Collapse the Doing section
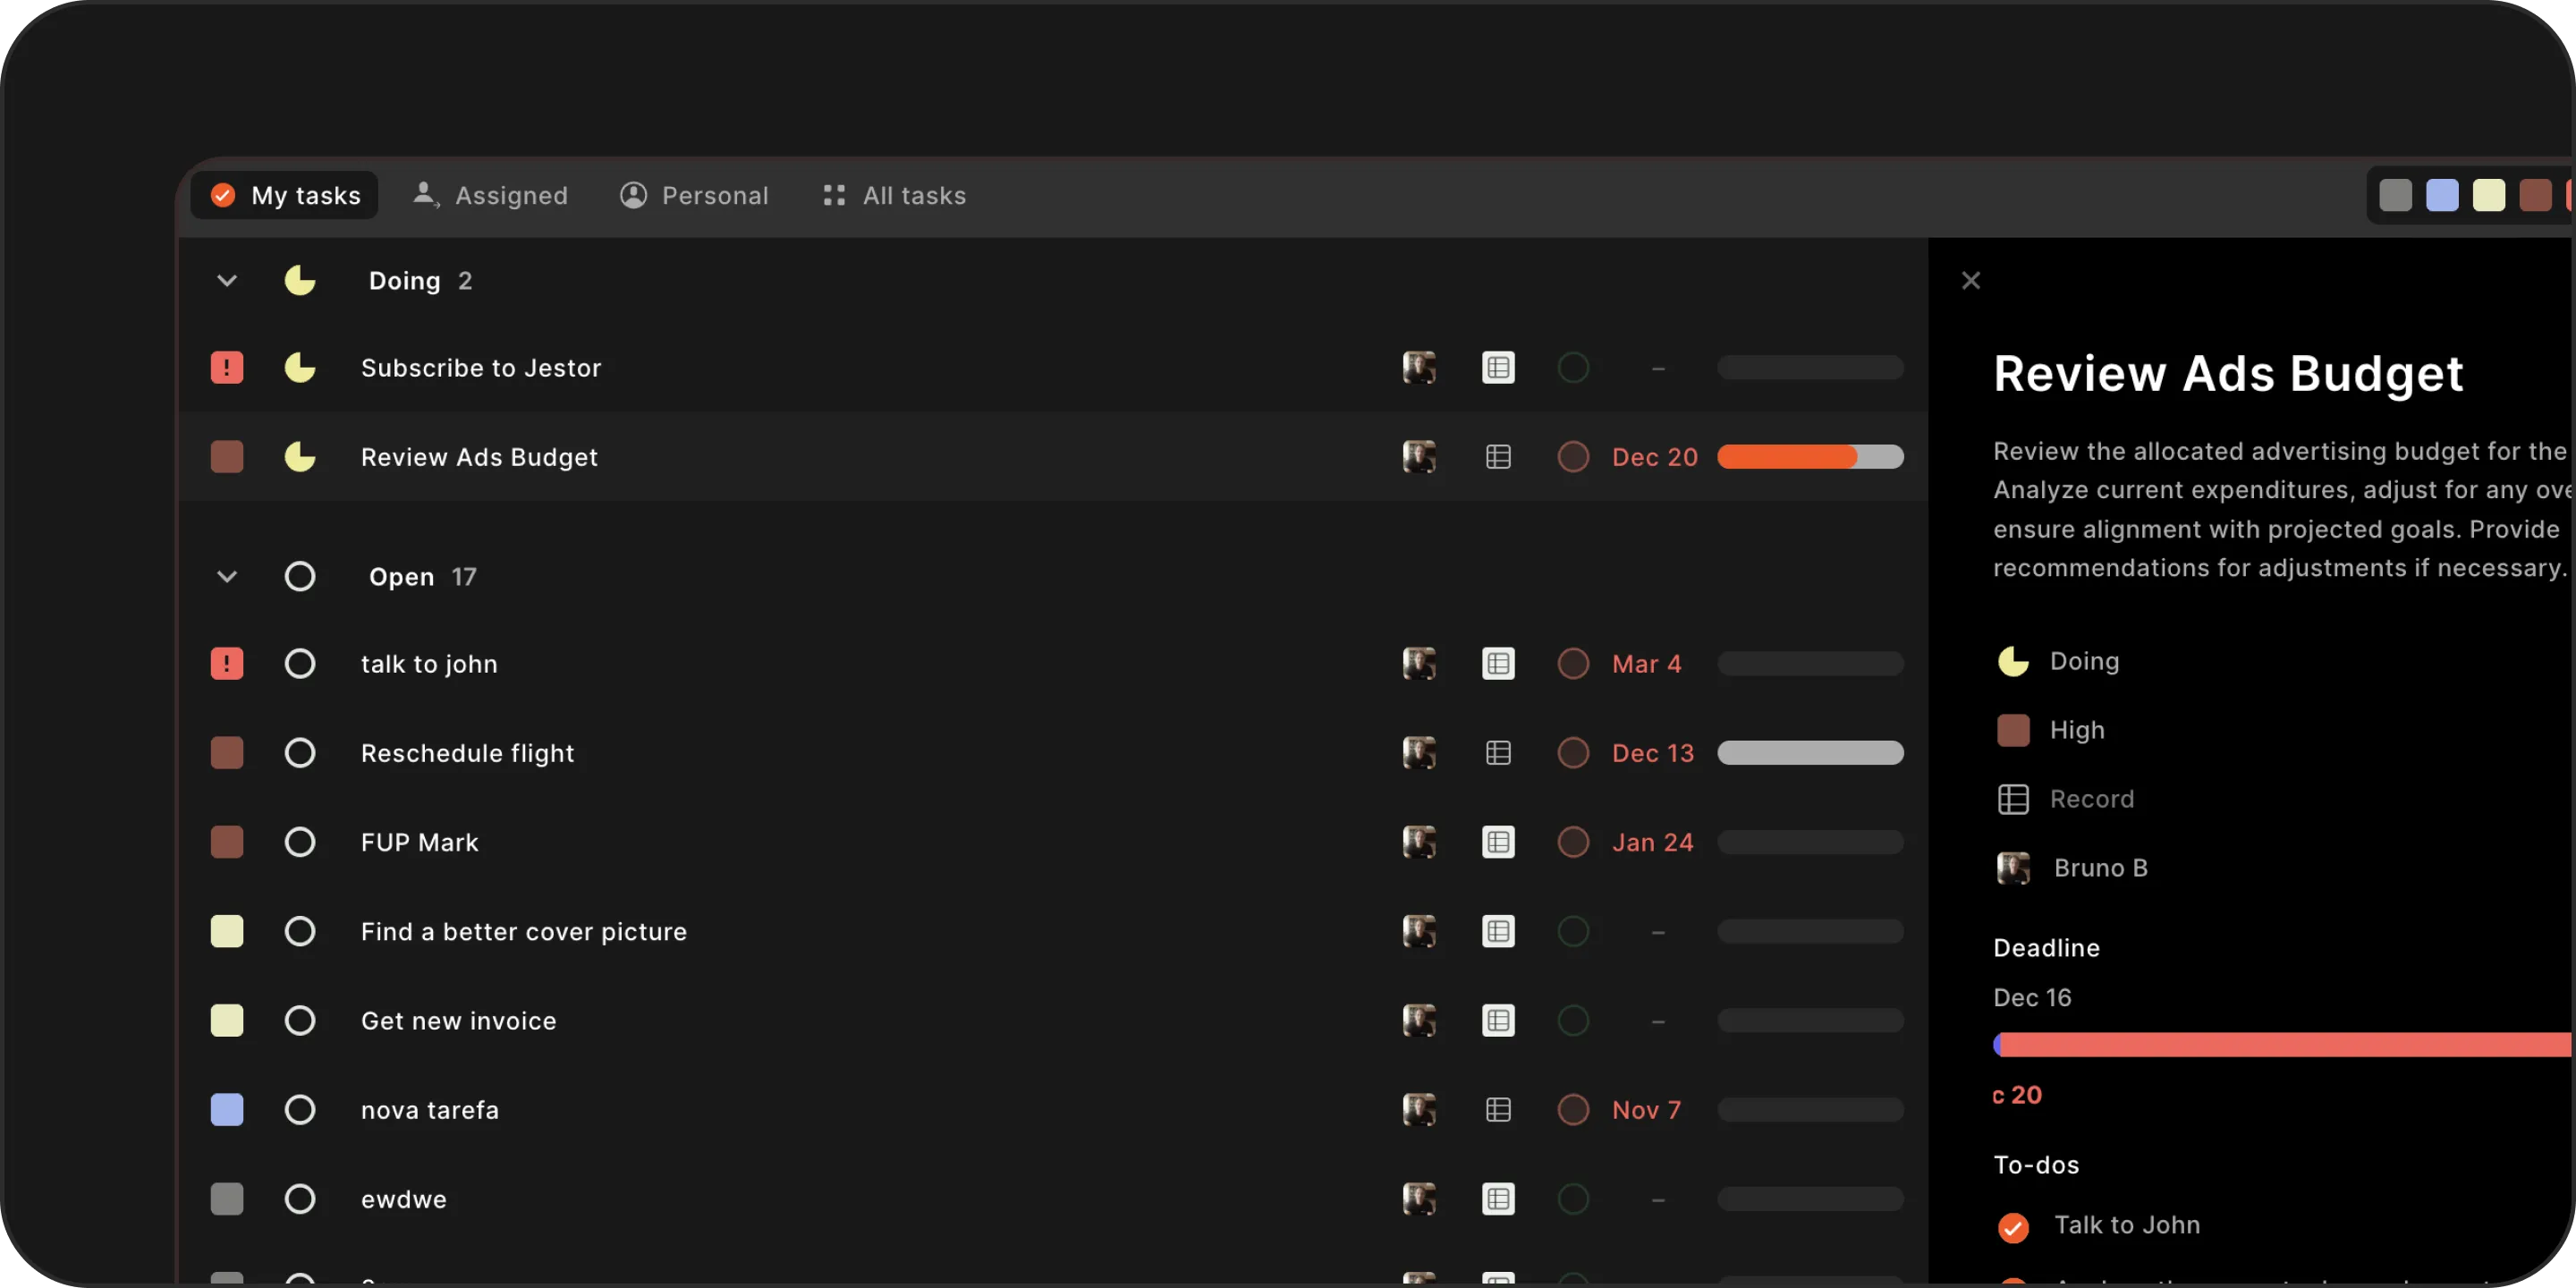2576x1288 pixels. pyautogui.click(x=227, y=280)
